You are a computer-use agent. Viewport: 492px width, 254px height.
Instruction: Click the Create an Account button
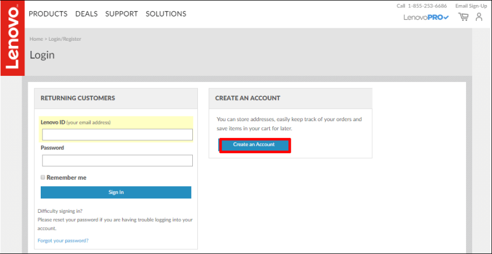[x=254, y=145]
